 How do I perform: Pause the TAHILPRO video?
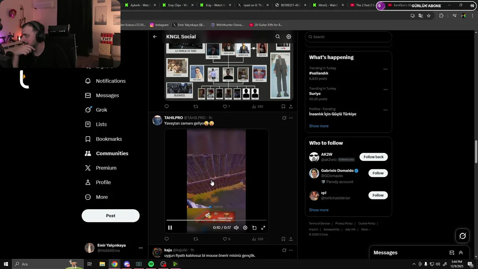170,228
